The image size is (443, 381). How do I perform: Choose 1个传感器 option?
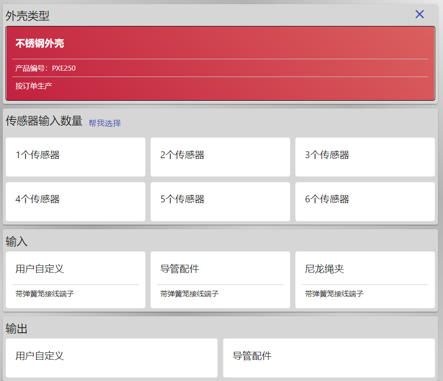(x=75, y=157)
